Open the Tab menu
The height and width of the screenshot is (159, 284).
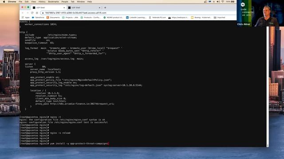73,2
